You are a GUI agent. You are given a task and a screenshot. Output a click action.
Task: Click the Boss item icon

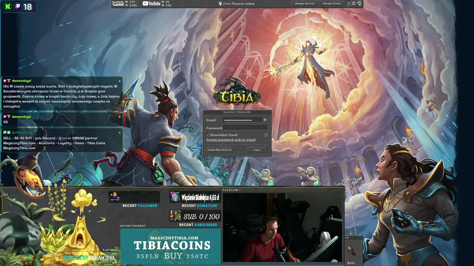click(x=351, y=252)
